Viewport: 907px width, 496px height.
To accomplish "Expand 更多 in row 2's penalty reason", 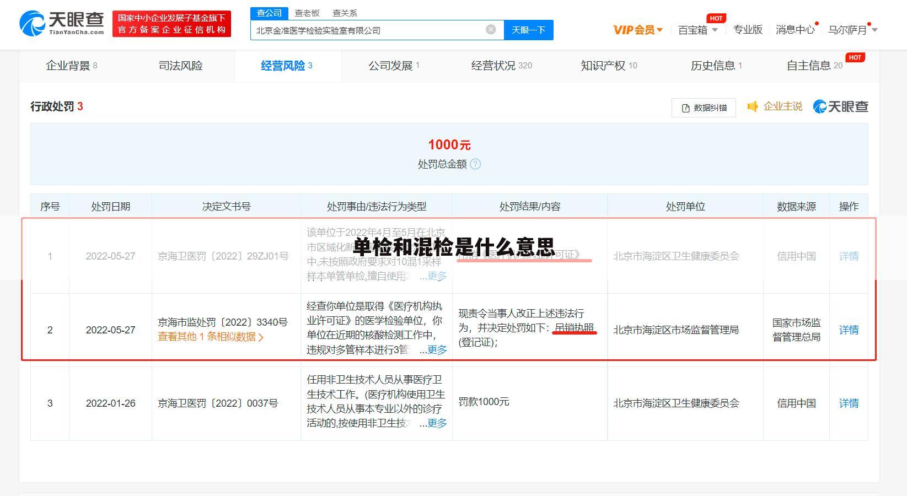I will [x=437, y=350].
